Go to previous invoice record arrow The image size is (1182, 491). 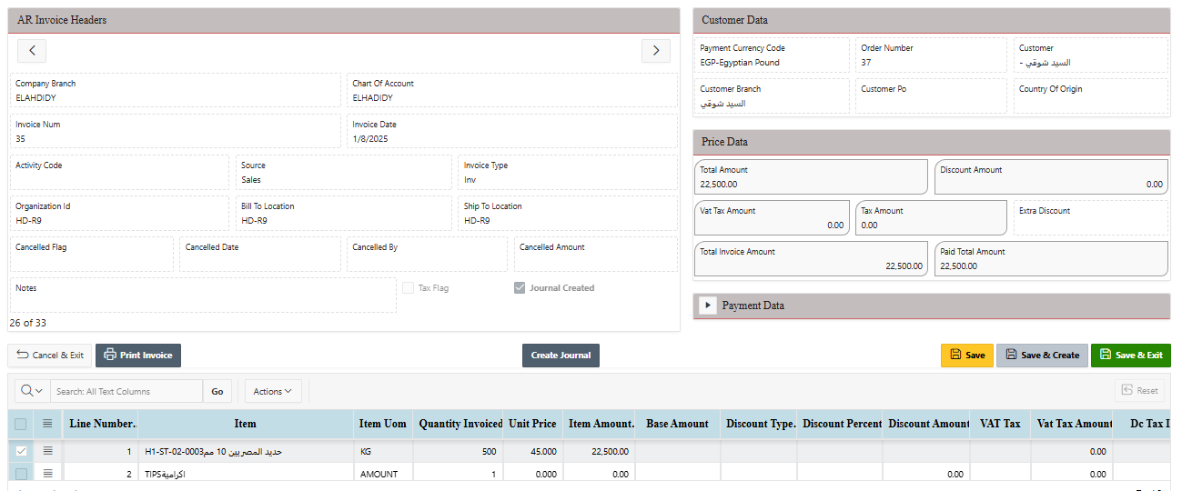click(32, 51)
